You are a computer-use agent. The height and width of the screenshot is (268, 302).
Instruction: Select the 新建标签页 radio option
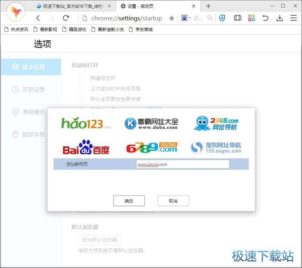click(81, 78)
